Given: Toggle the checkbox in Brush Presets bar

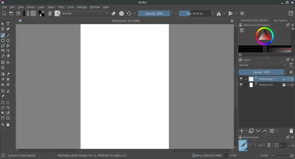Looking at the screenshot, I should 289,145.
